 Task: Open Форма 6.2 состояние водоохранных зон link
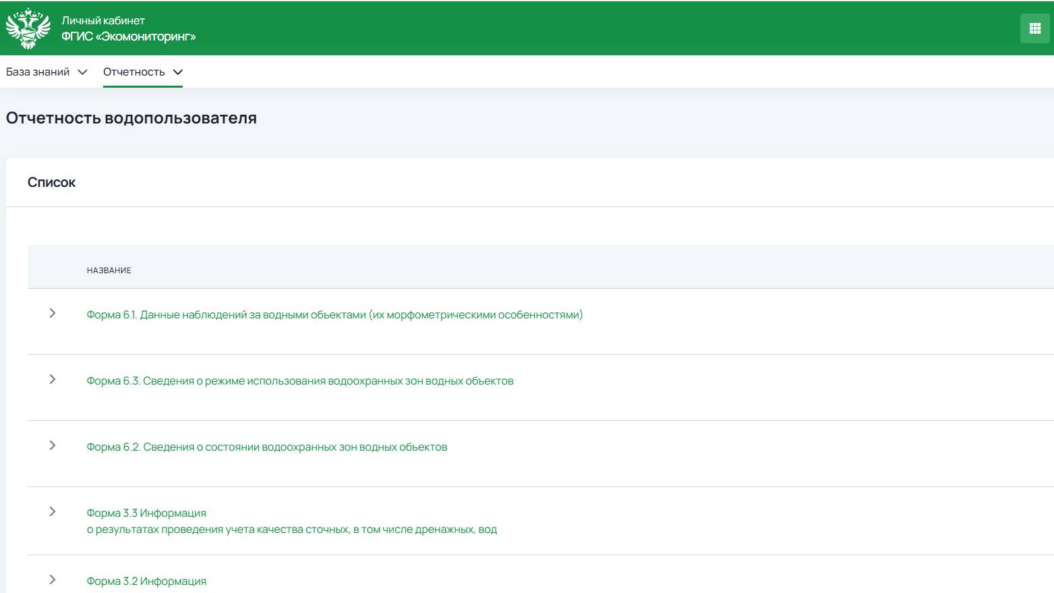tap(267, 447)
